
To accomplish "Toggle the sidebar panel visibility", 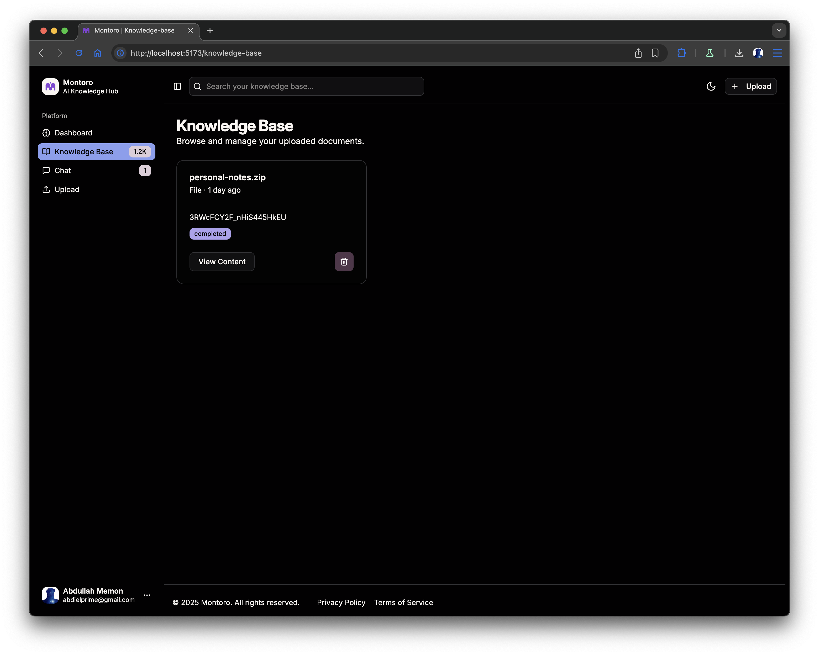I will 177,86.
